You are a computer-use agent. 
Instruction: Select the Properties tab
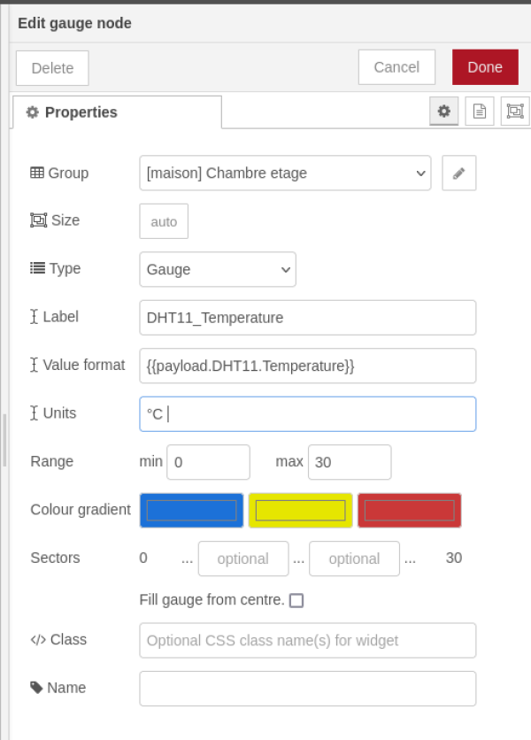117,112
